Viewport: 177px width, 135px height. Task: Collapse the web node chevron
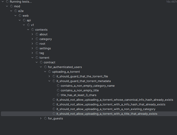tap(15, 15)
